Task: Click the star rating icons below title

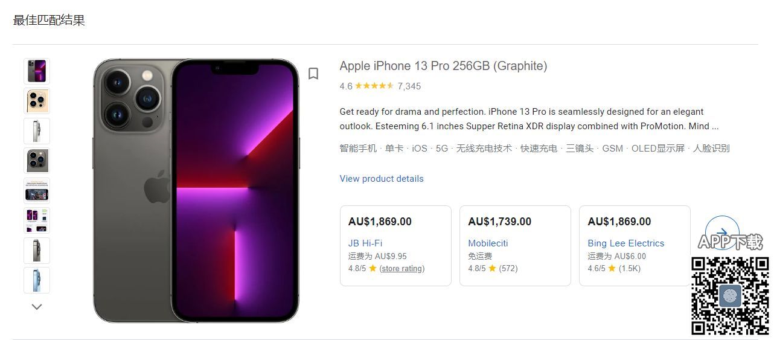Action: [374, 86]
